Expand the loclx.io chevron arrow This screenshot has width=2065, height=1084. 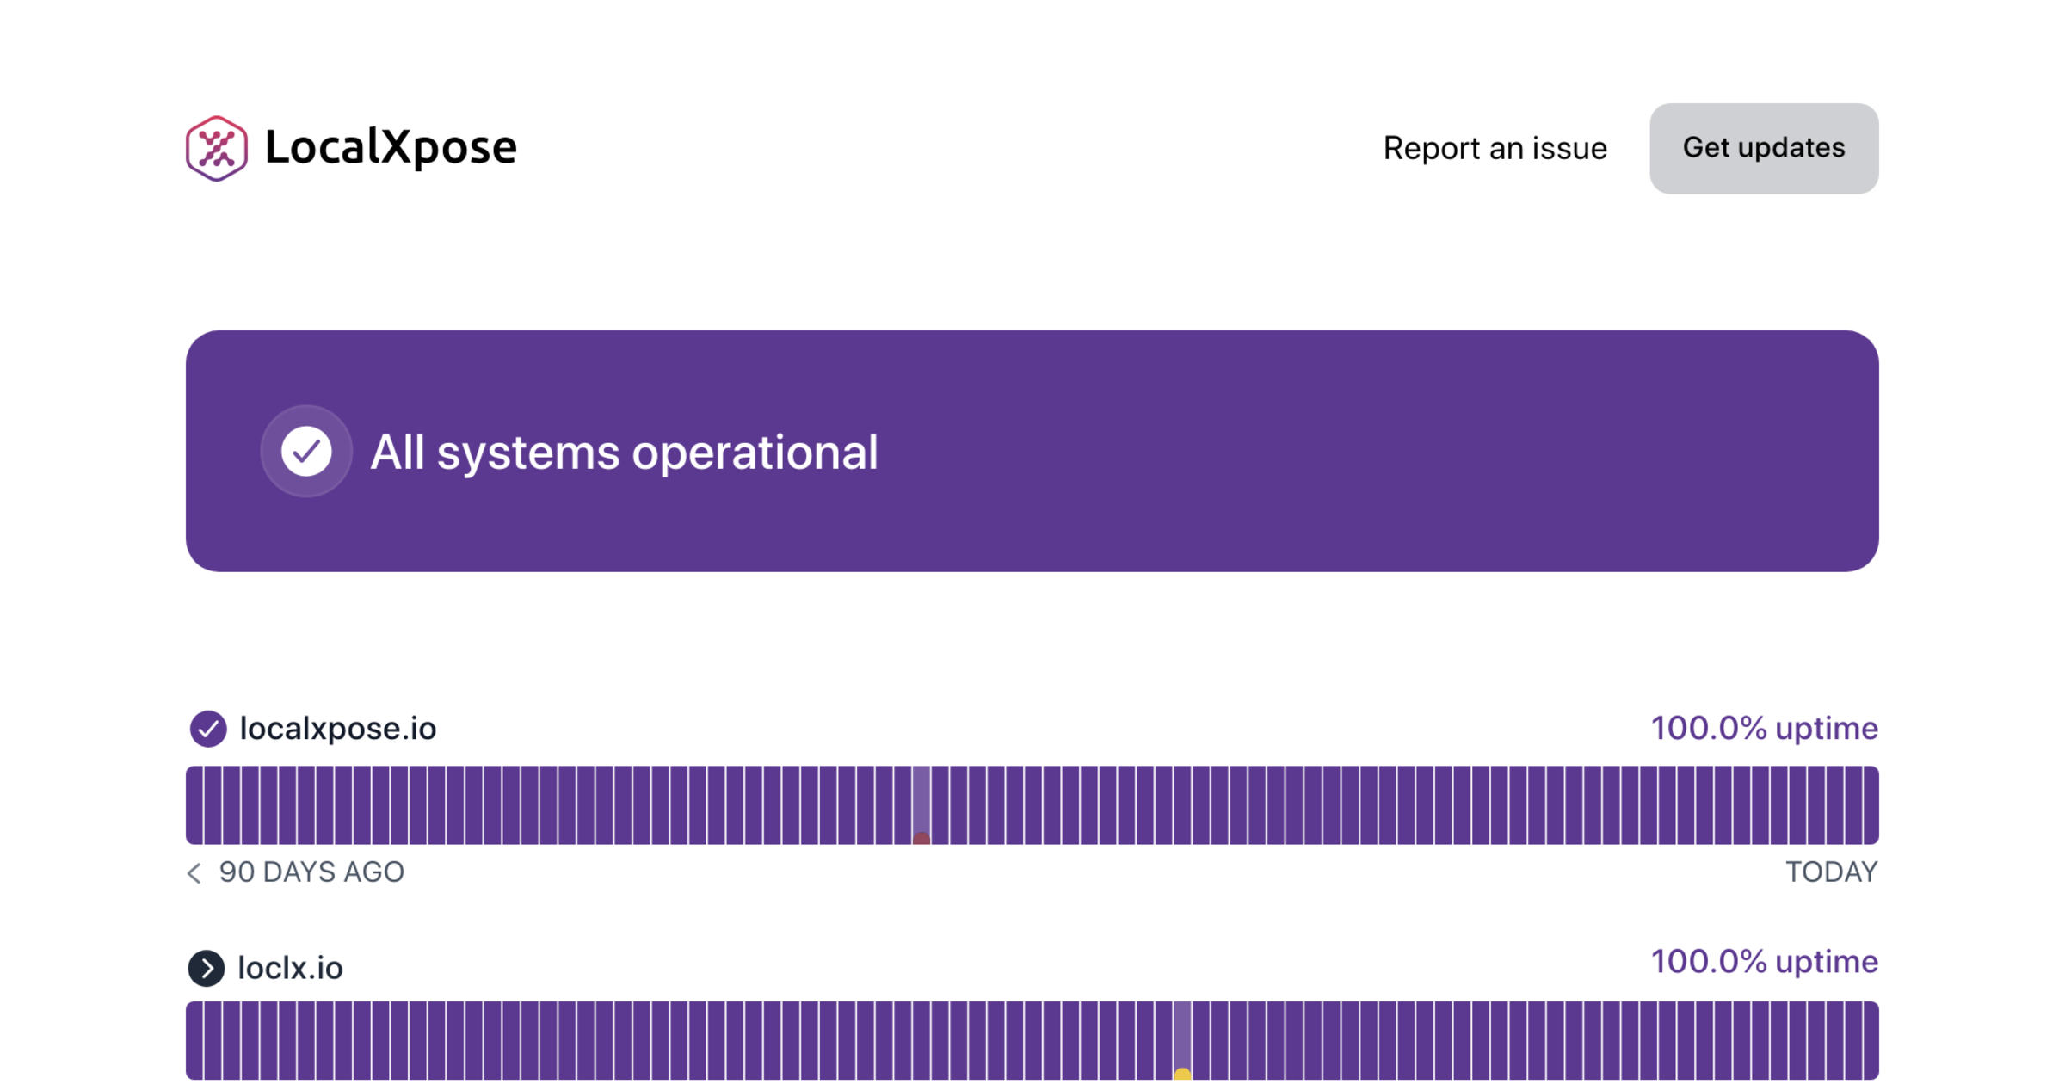(x=206, y=968)
